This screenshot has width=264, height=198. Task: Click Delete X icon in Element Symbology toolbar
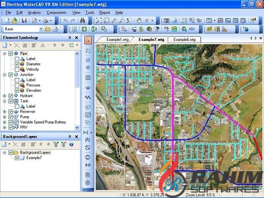click(x=17, y=45)
